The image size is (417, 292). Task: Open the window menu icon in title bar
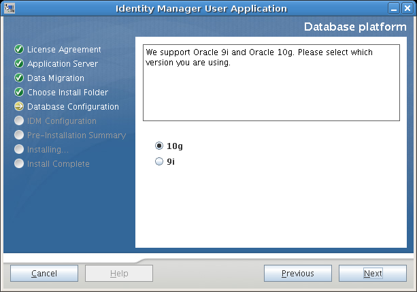[x=9, y=8]
